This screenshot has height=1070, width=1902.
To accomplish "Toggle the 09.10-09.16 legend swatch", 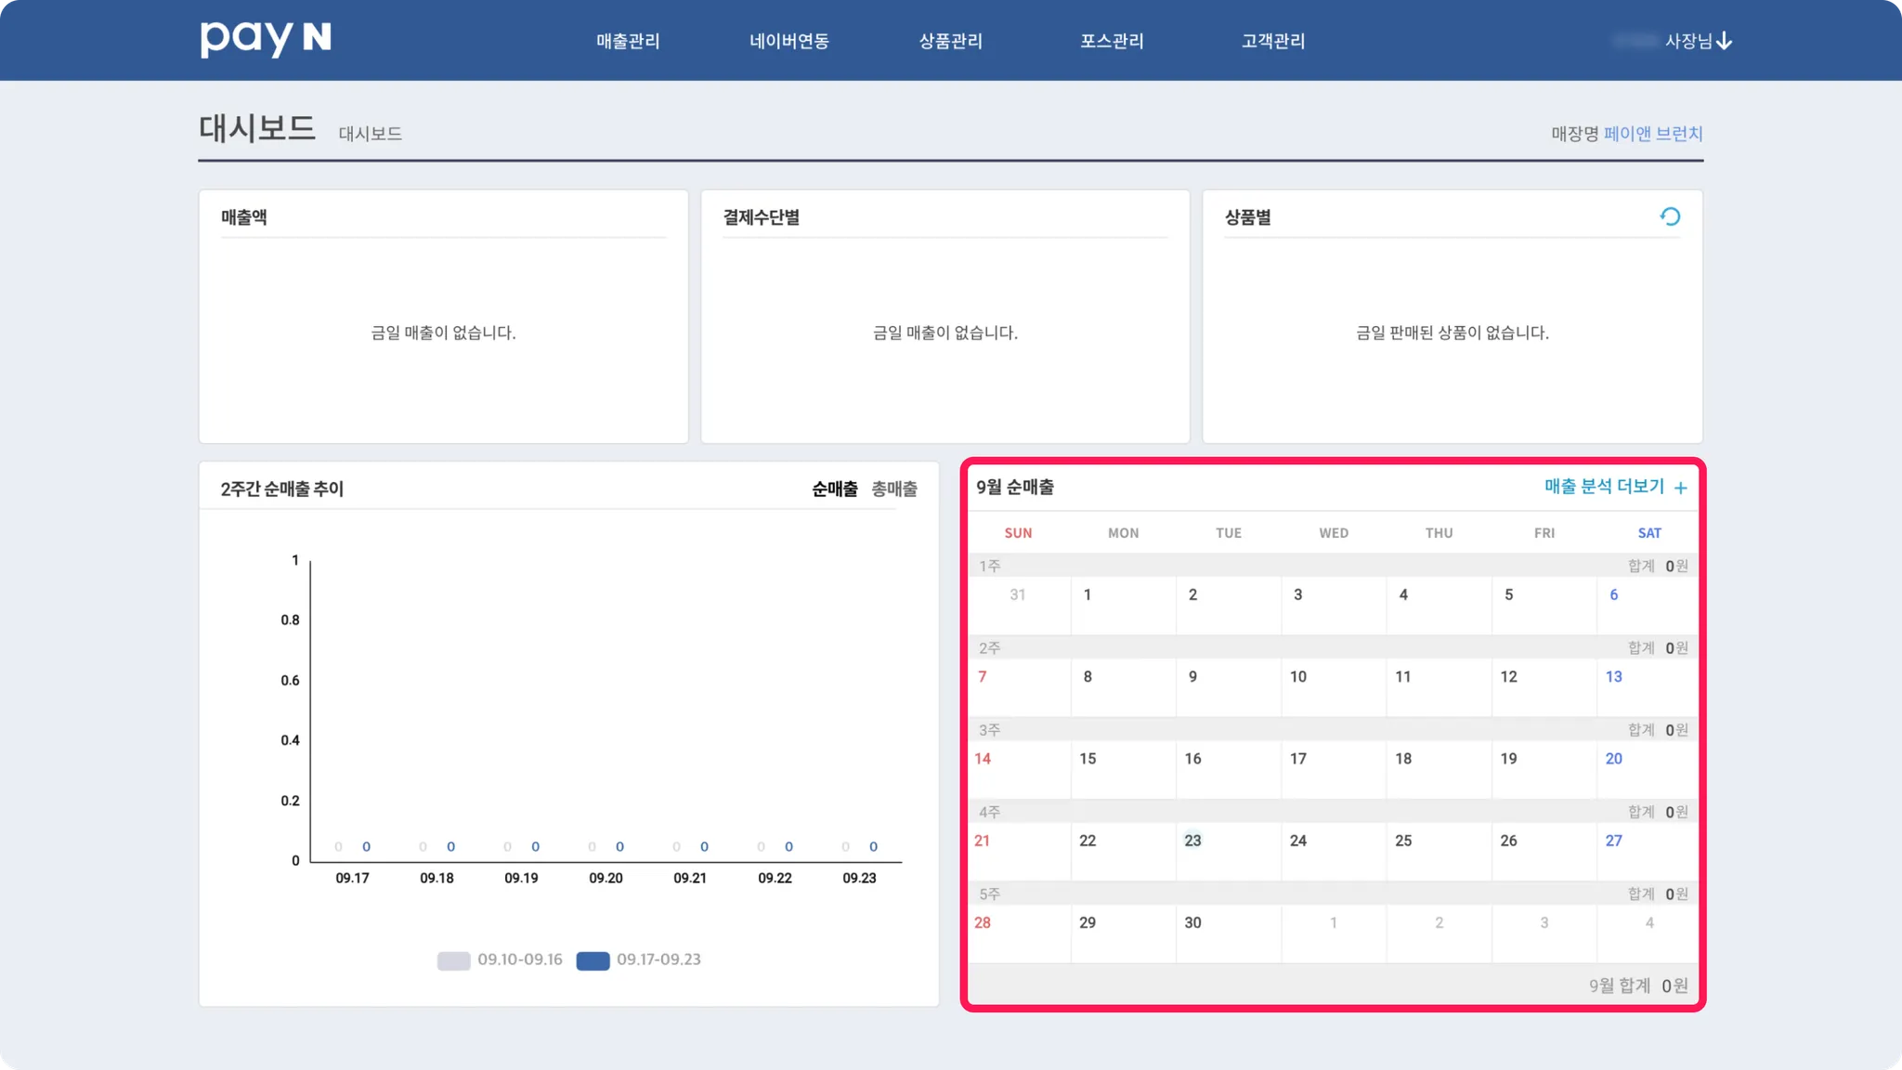I will (x=453, y=960).
